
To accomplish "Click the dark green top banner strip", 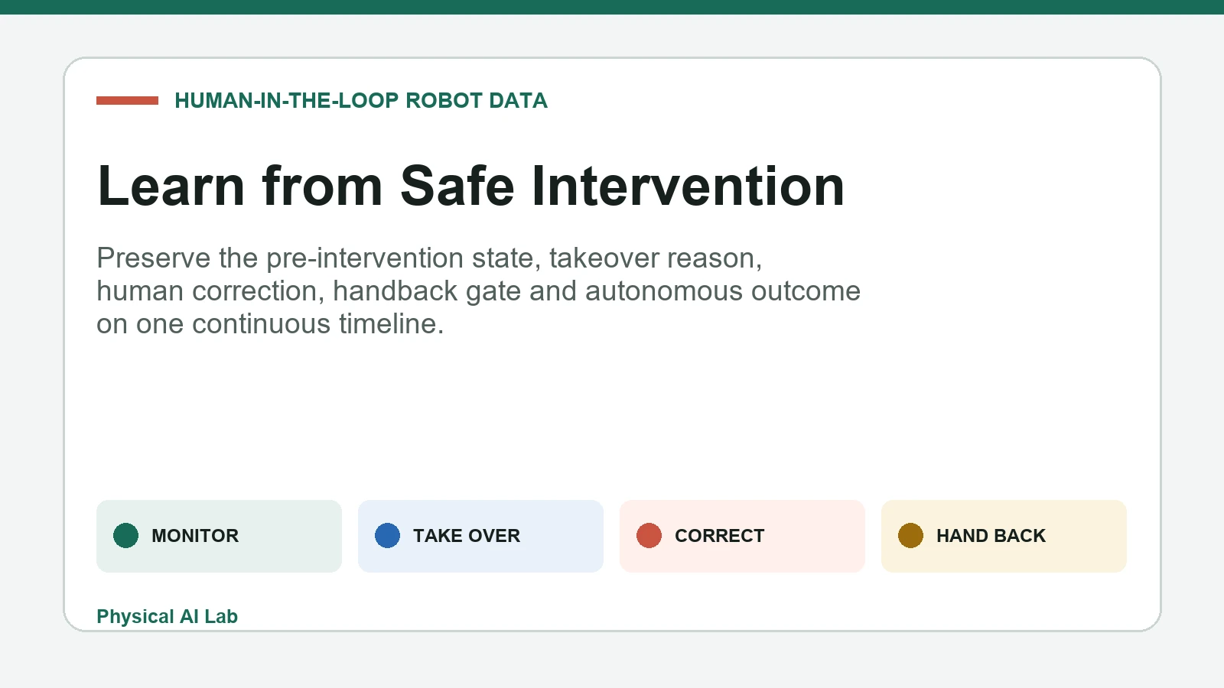I will tap(612, 7).
